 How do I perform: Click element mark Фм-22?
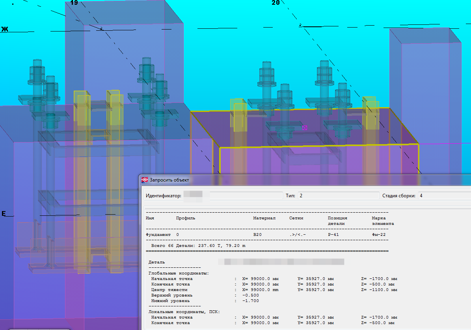[379, 234]
